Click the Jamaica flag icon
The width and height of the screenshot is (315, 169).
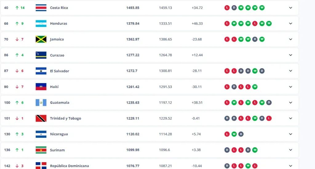point(41,39)
